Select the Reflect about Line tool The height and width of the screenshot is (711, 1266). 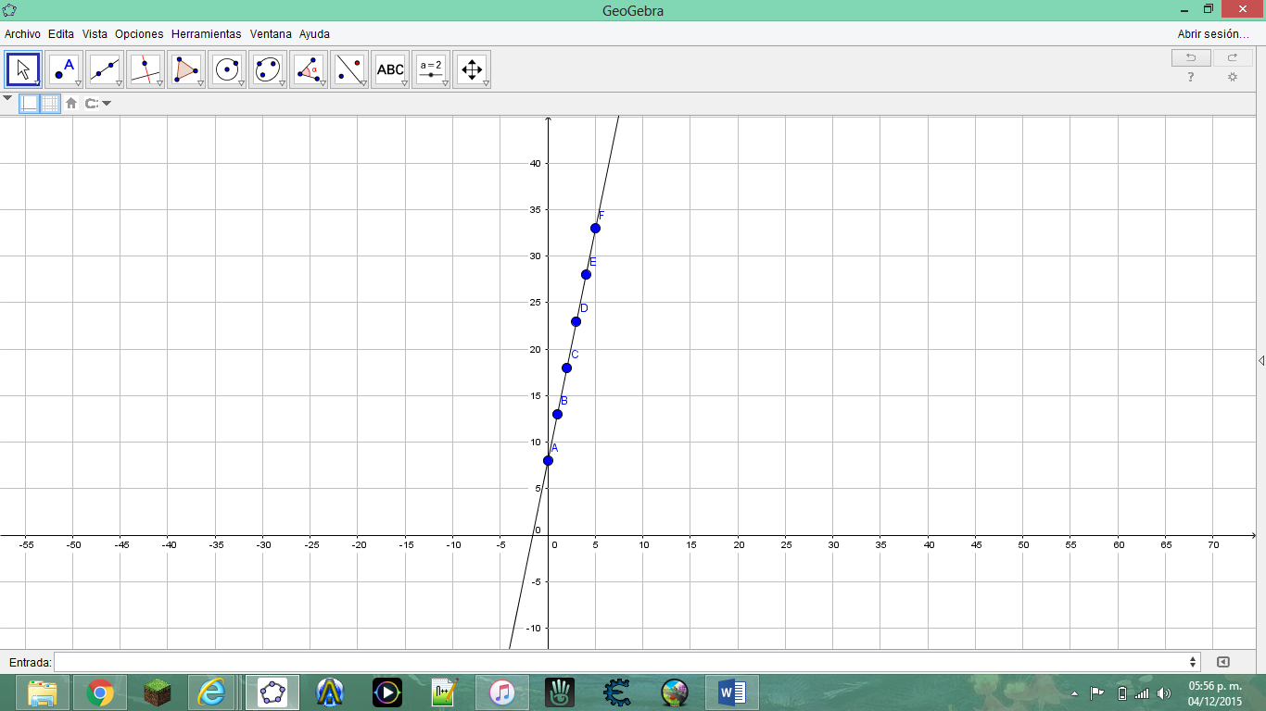pyautogui.click(x=349, y=69)
